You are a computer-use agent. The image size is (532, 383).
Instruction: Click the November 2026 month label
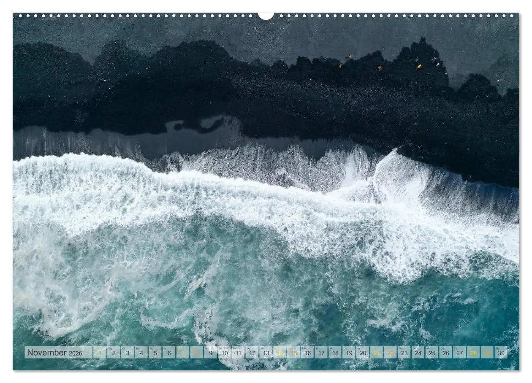point(55,353)
